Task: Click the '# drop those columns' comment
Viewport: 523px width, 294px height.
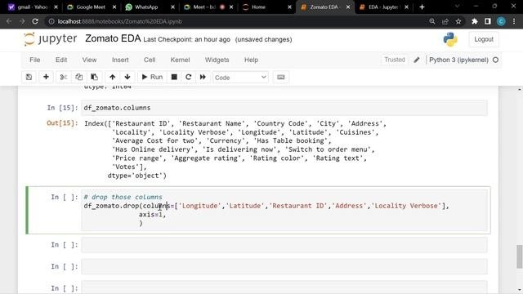Action: coord(123,197)
